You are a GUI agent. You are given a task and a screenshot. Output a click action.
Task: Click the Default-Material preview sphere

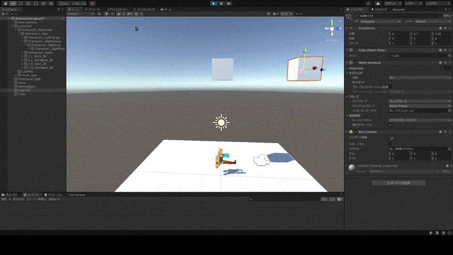[x=352, y=167]
